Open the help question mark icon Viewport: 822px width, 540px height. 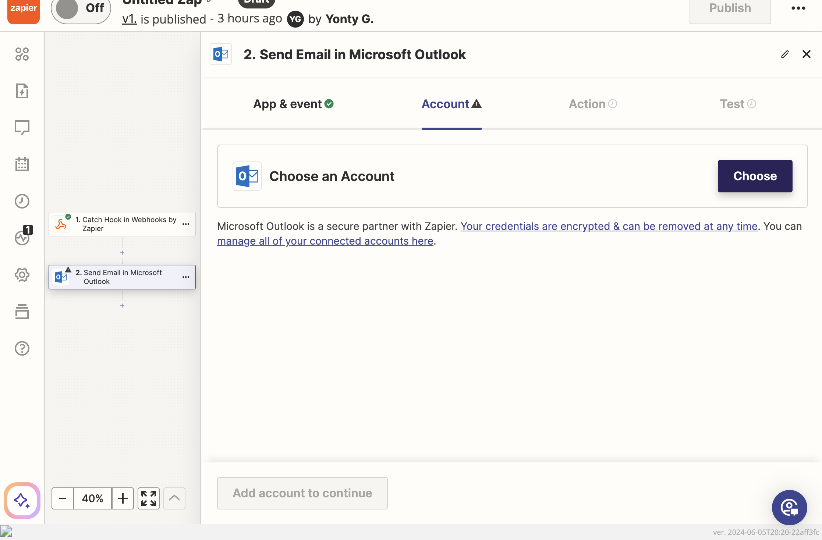click(22, 348)
